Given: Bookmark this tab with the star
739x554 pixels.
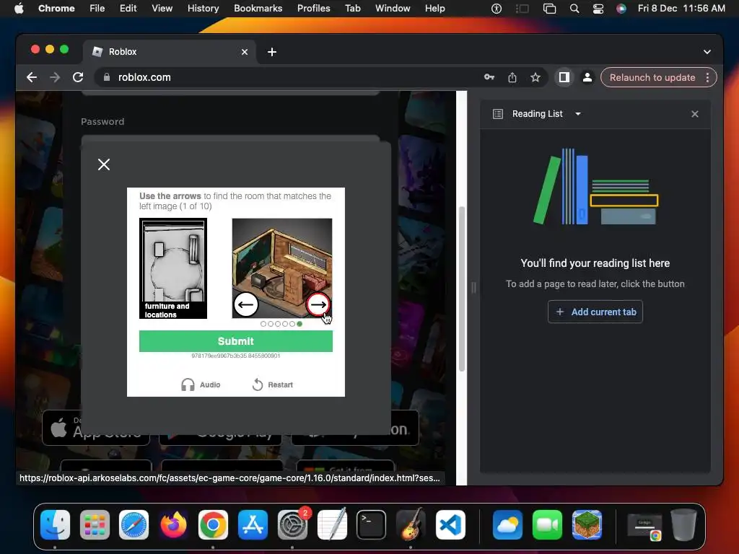Looking at the screenshot, I should pyautogui.click(x=535, y=77).
